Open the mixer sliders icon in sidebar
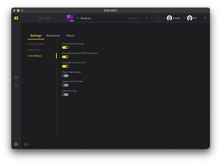The height and width of the screenshot is (164, 221). click(16, 85)
